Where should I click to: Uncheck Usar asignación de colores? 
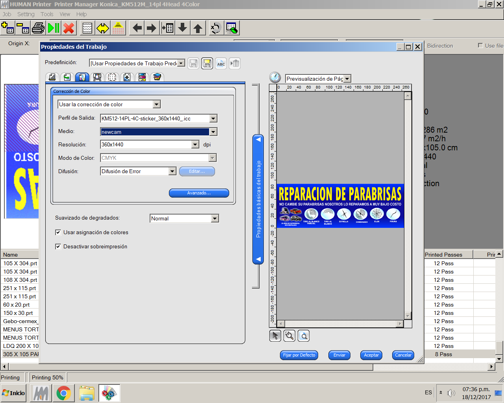tap(58, 233)
